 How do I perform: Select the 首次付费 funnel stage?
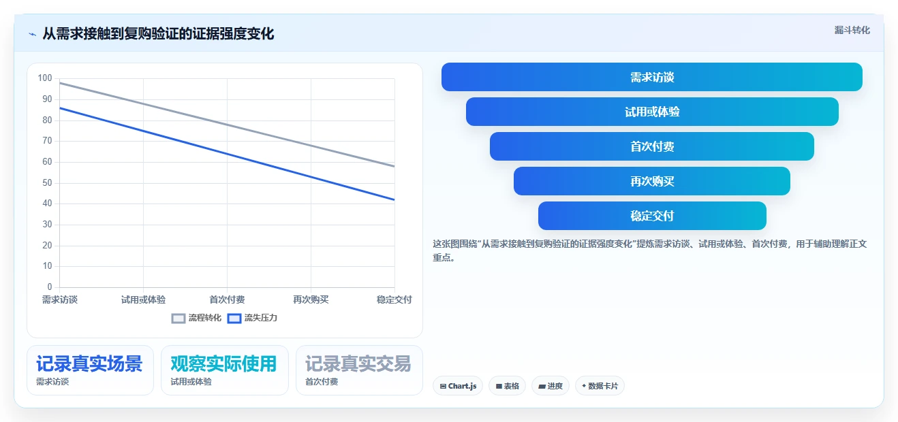[x=652, y=146]
